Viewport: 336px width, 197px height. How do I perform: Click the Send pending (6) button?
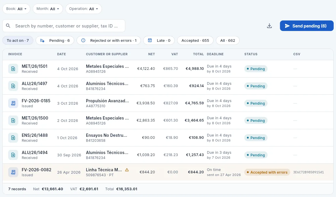point(307,26)
